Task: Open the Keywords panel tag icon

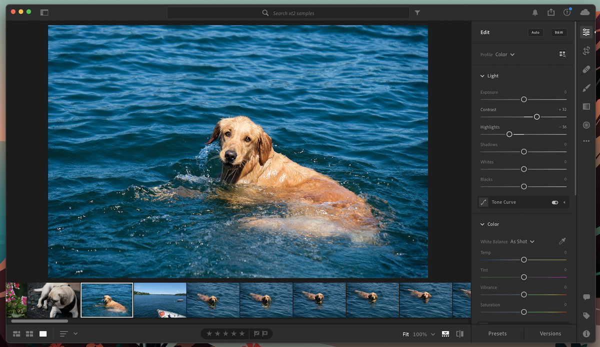Action: coord(586,316)
